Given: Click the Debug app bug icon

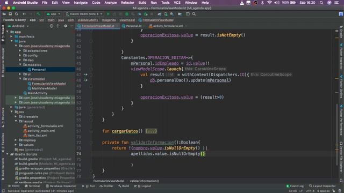Looking at the screenshot, I should point(127,14).
